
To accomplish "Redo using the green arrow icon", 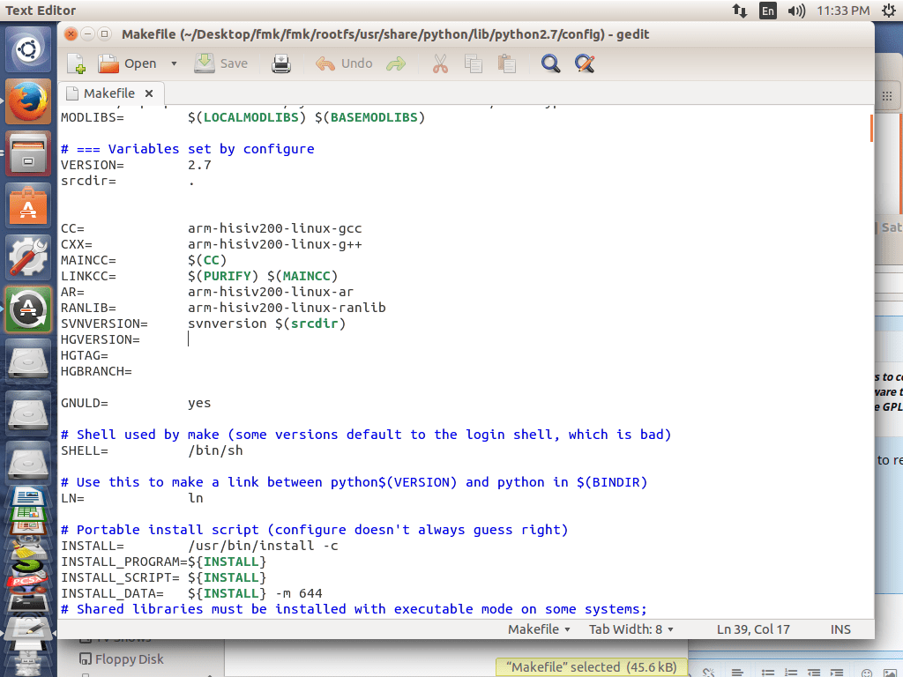I will [396, 63].
